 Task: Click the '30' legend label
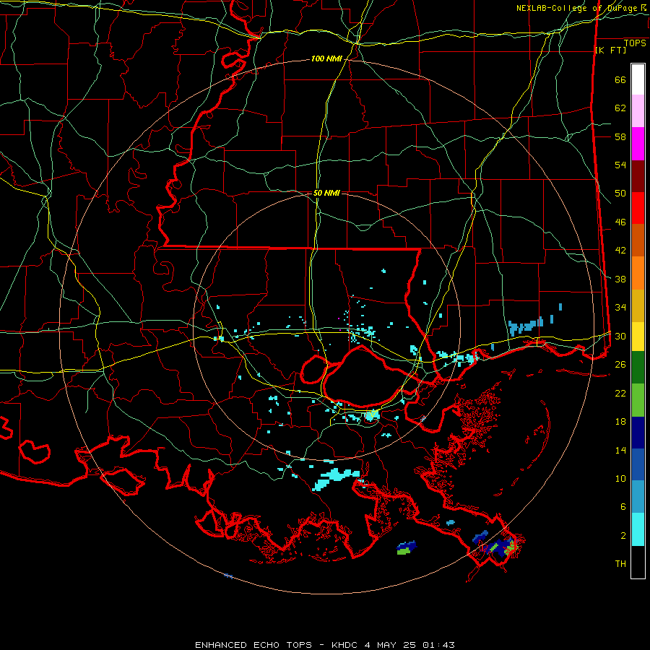(620, 336)
